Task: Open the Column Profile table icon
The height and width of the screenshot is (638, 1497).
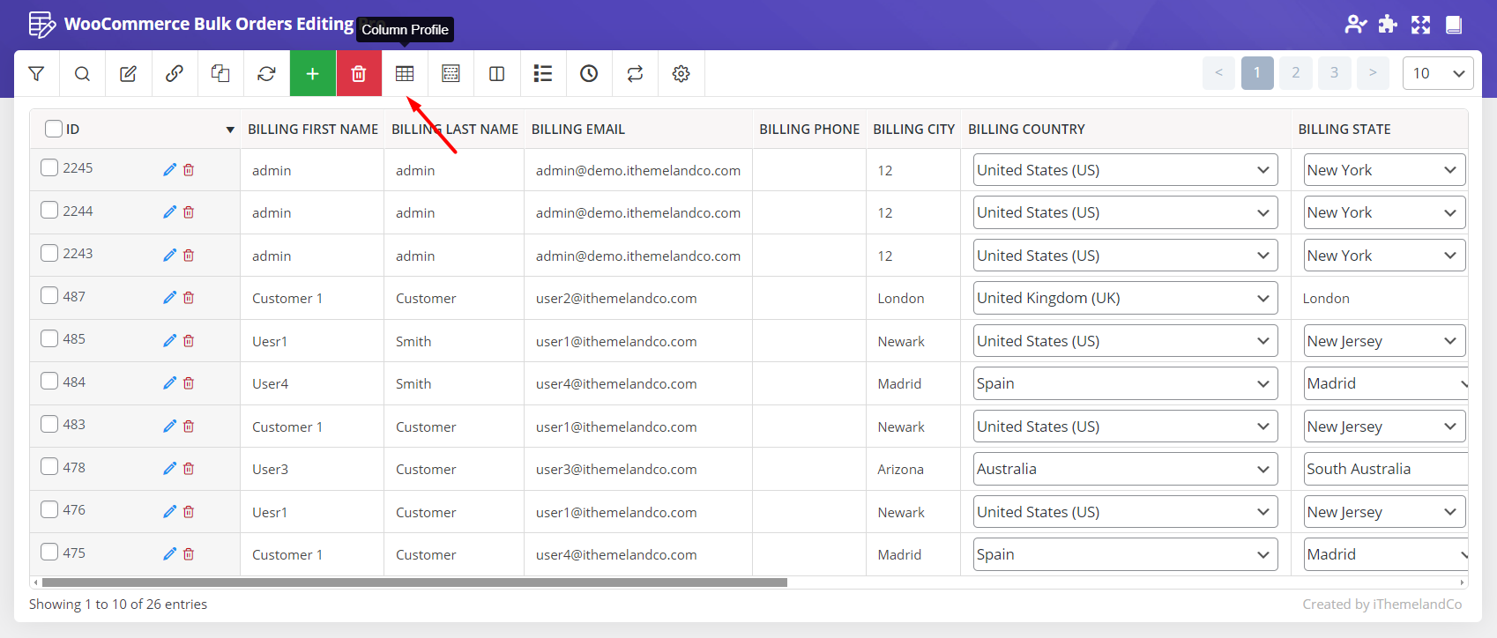Action: pyautogui.click(x=405, y=74)
